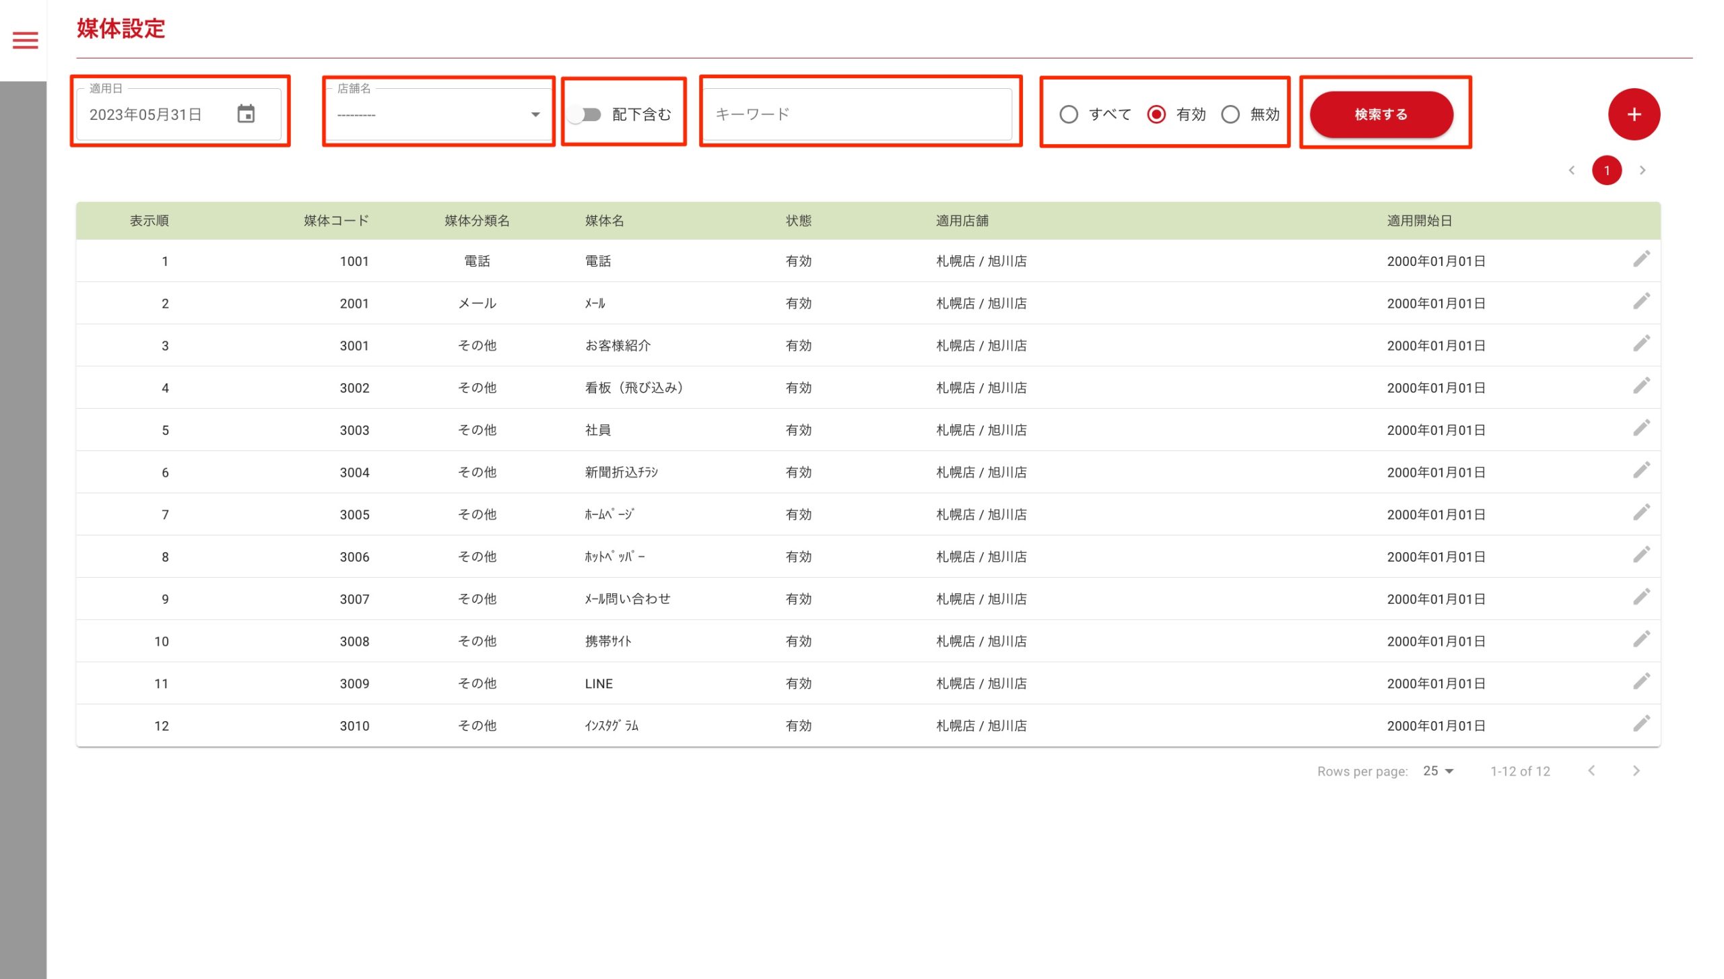Toggle the 配下含む switch

(x=584, y=114)
